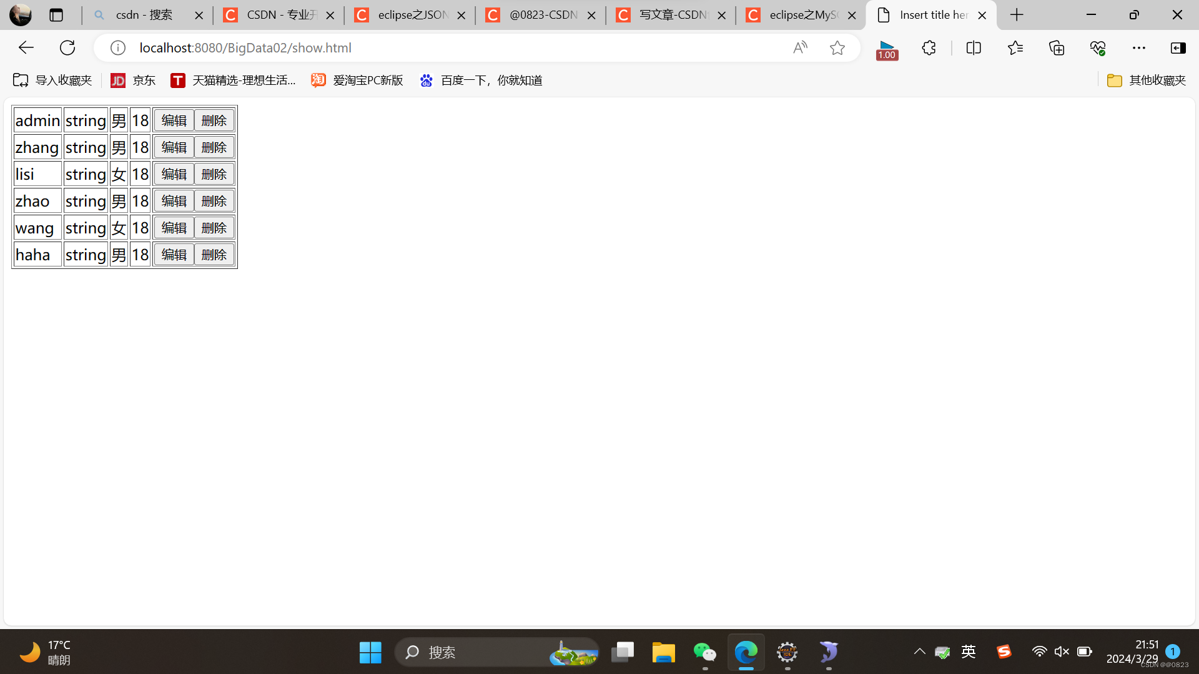Show hidden icons in system tray
The image size is (1199, 674).
tap(919, 652)
